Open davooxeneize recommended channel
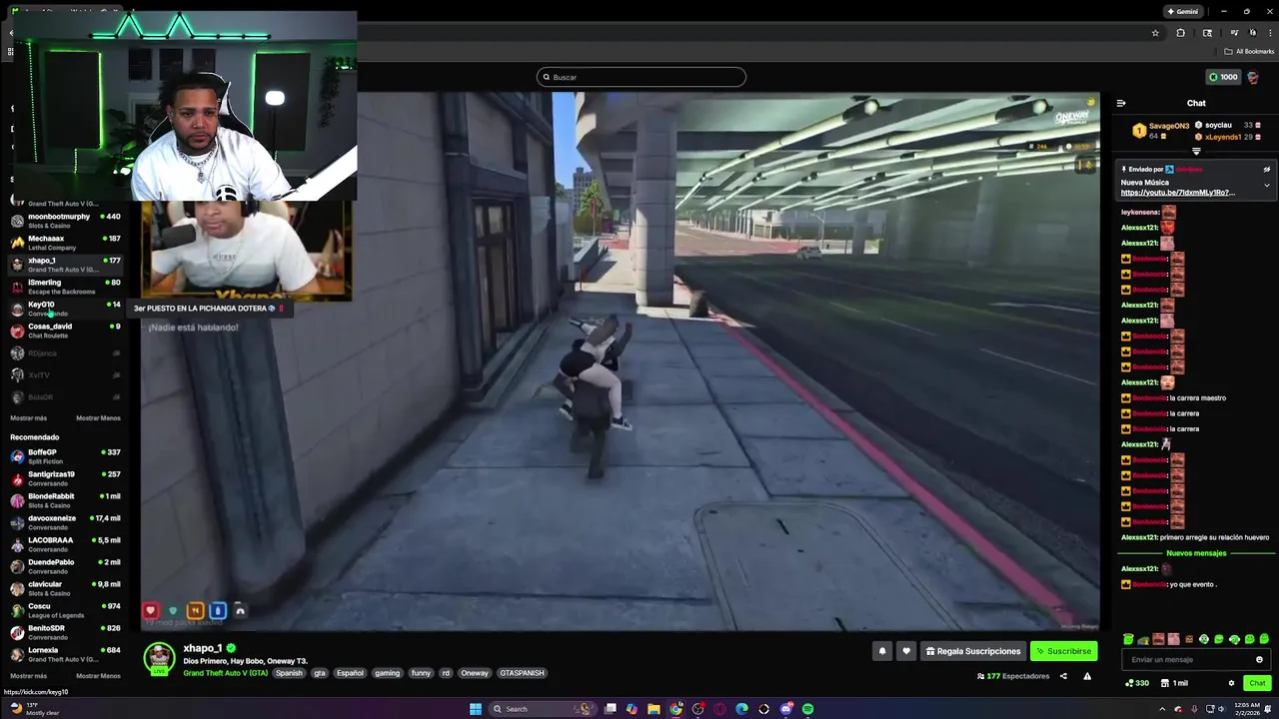The height and width of the screenshot is (719, 1279). 66,522
